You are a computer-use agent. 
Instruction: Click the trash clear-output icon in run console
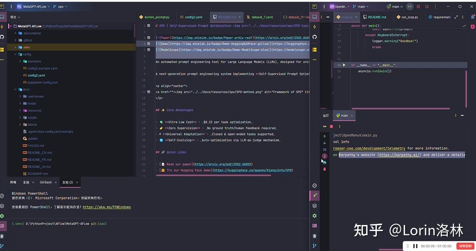324,169
